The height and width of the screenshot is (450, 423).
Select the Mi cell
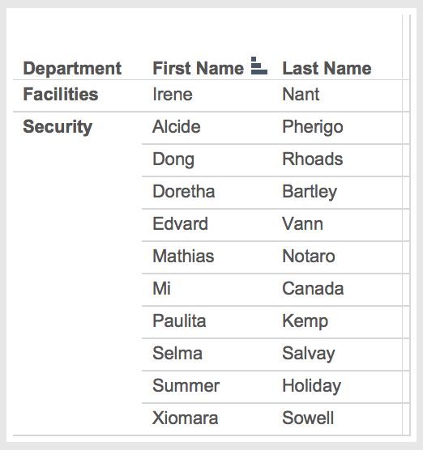[x=161, y=288]
